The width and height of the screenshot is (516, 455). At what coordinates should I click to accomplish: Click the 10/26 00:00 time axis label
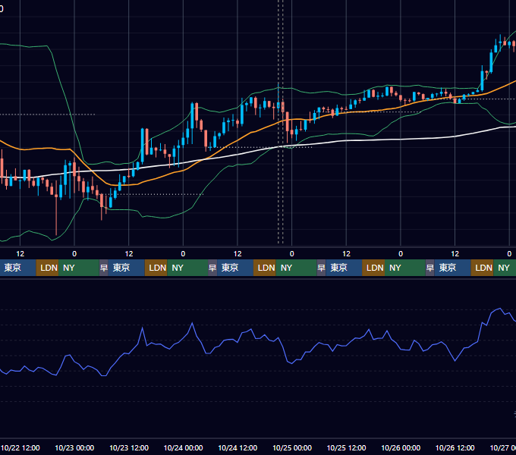401,447
